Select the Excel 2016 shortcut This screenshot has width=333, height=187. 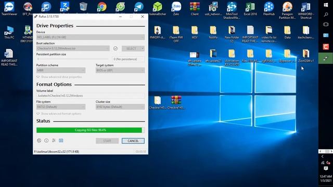tap(250, 9)
